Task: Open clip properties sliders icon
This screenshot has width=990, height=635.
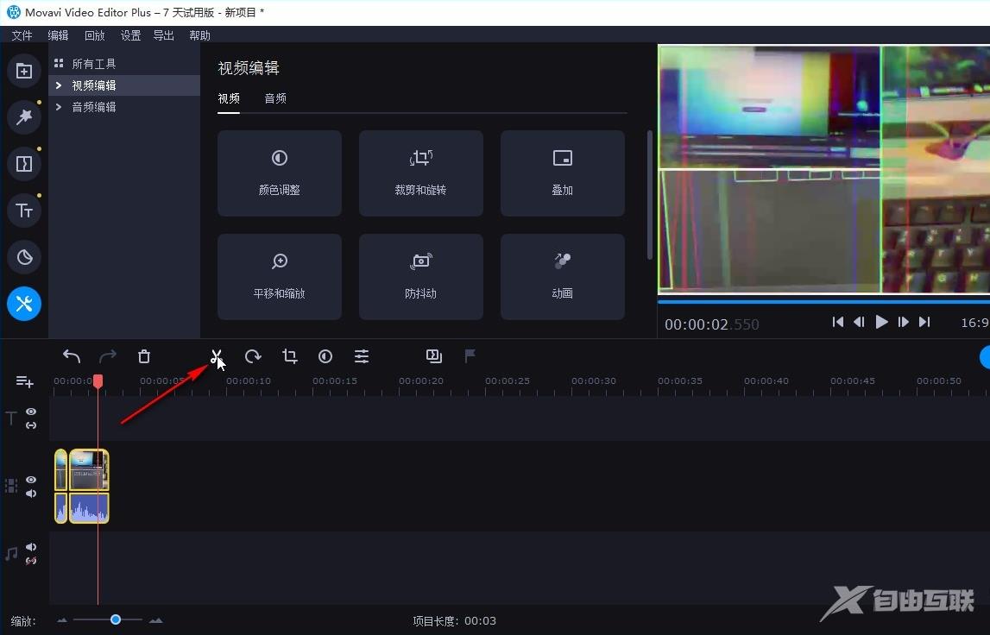Action: pyautogui.click(x=361, y=356)
